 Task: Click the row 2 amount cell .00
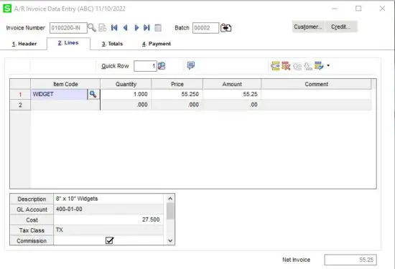point(232,105)
